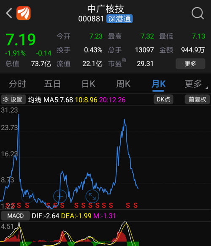Tap the DEA:-1.99 readout
Screen dimensions: 211x246
[x=76, y=216]
